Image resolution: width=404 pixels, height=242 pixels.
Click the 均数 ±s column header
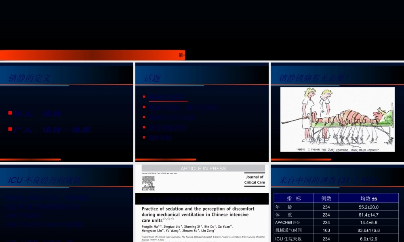click(368, 198)
